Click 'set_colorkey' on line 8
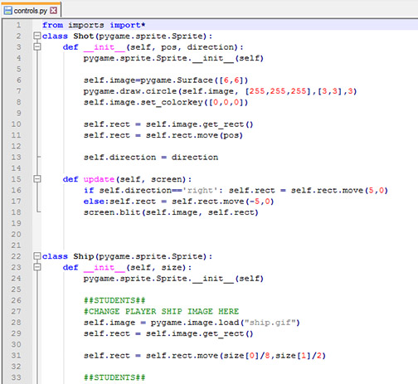 pyautogui.click(x=172, y=103)
